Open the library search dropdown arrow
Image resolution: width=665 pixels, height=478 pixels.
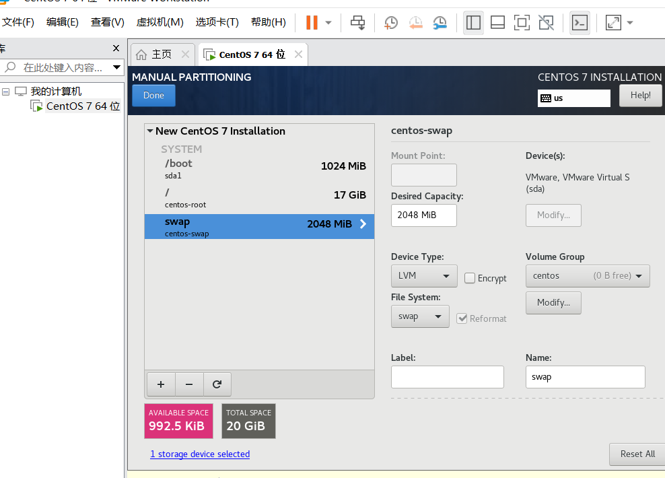(x=116, y=67)
